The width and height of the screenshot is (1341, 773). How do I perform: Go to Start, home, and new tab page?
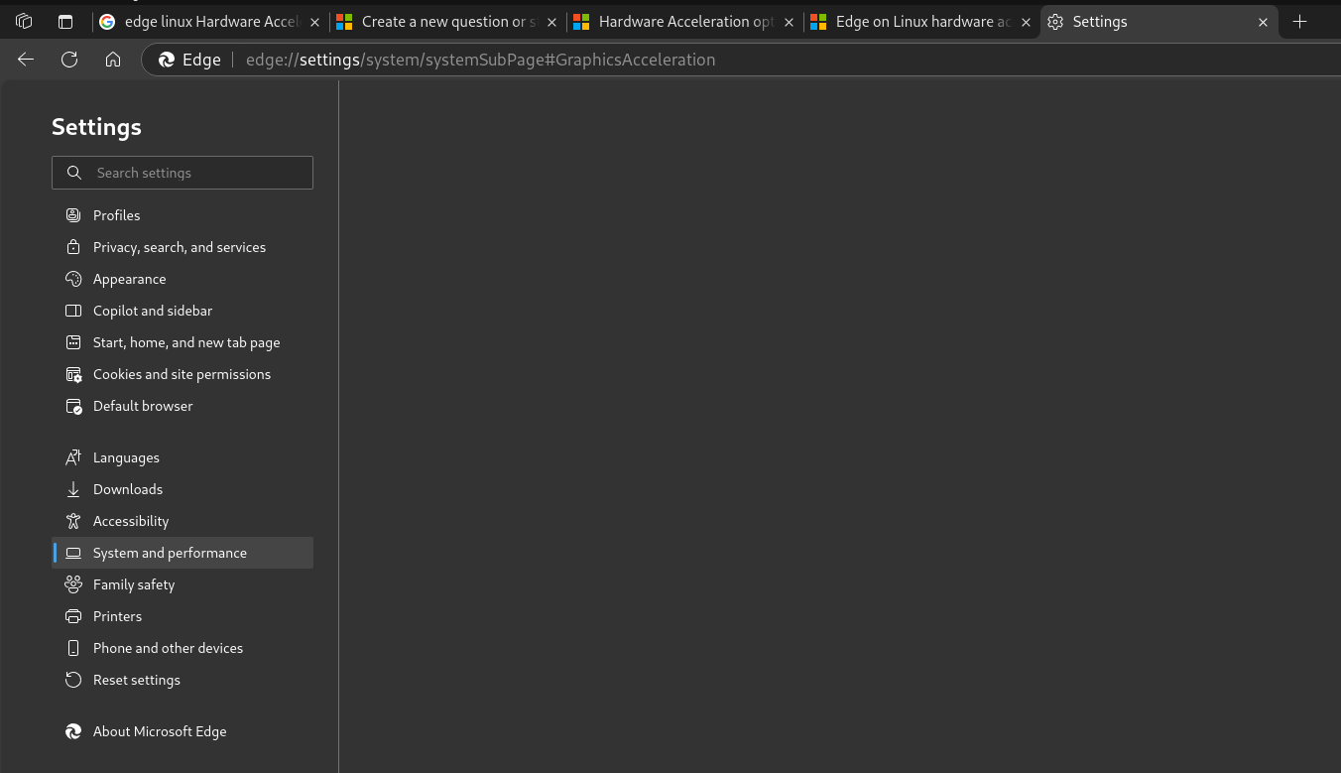pos(183,342)
